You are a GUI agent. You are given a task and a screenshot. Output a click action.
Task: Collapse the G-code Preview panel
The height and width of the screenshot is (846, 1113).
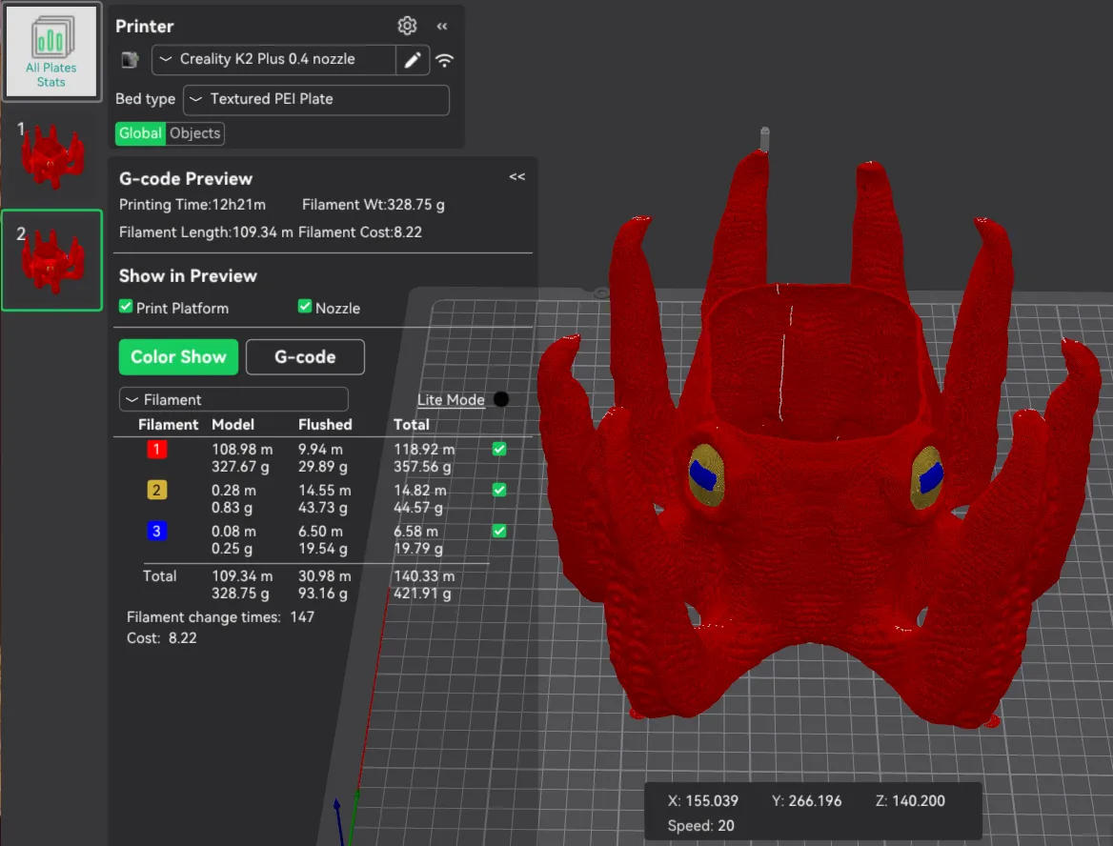coord(517,176)
